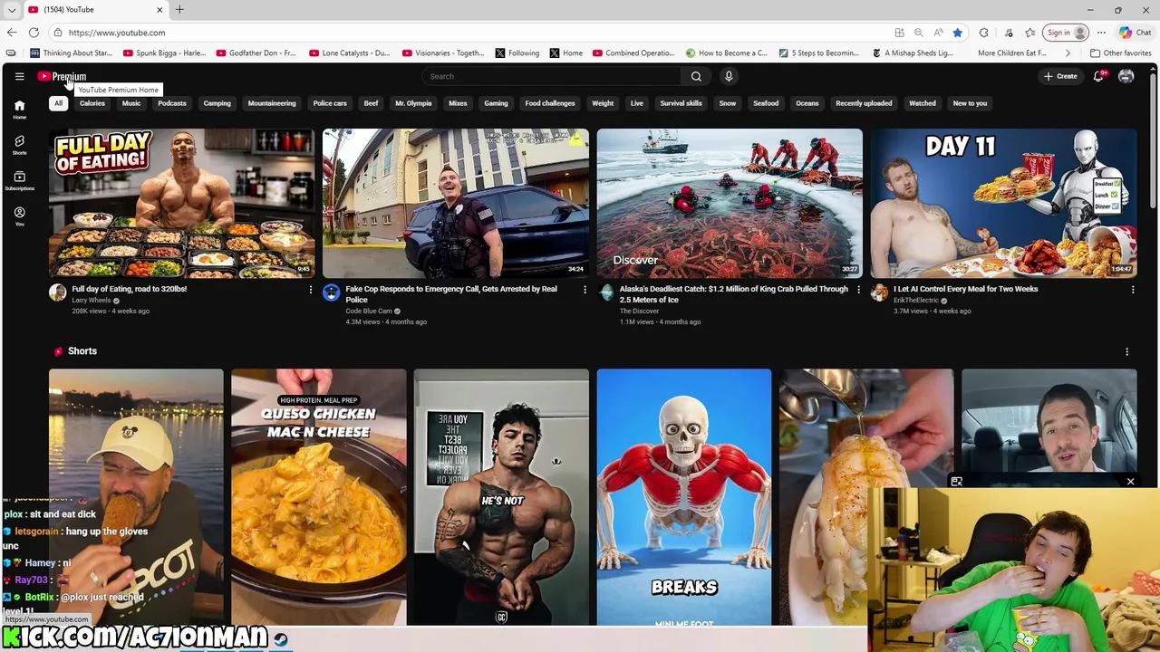Show more bookmarks with overflow chevron
1160x652 pixels.
pos(1068,53)
